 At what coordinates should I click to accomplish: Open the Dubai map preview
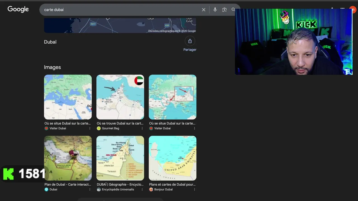tap(120, 25)
